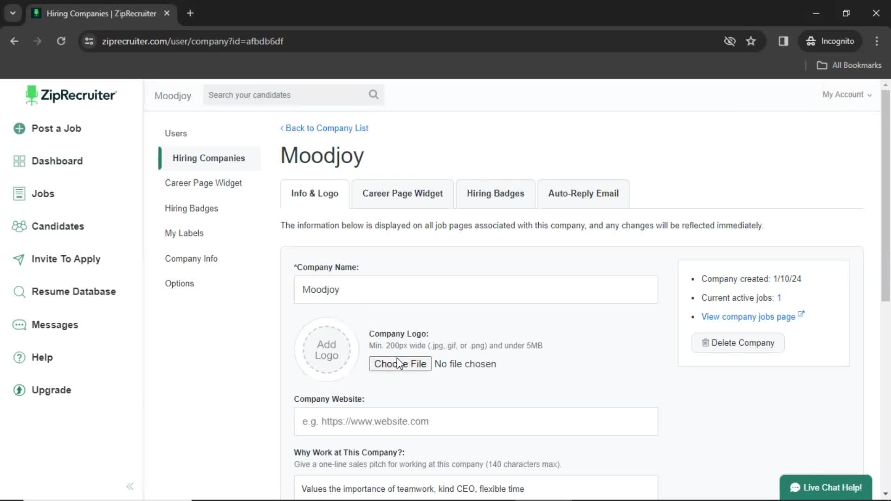The width and height of the screenshot is (891, 501).
Task: Select the Career Page Widget menu item
Action: click(x=203, y=182)
